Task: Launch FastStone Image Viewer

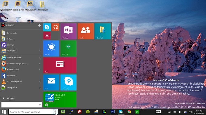Action: point(22,64)
